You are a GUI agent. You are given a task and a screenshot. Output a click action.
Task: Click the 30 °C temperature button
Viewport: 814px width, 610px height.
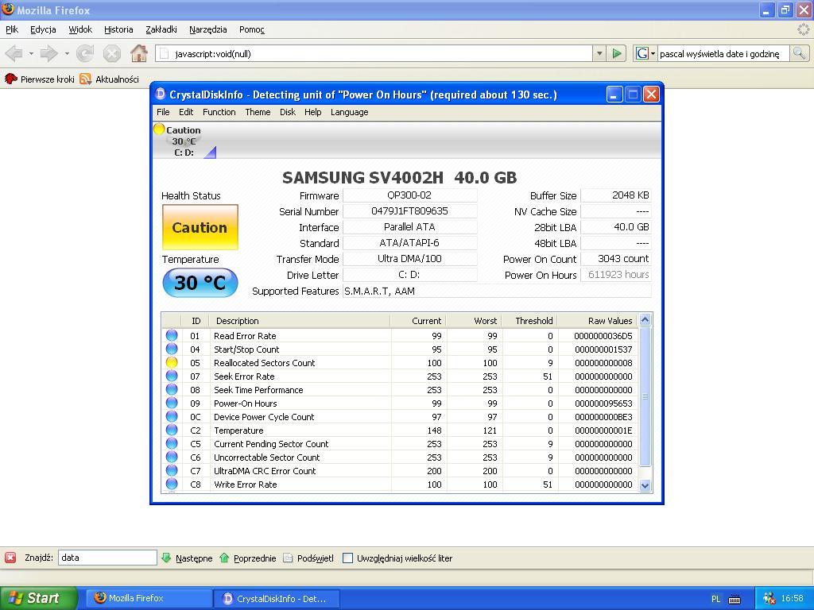[x=200, y=283]
